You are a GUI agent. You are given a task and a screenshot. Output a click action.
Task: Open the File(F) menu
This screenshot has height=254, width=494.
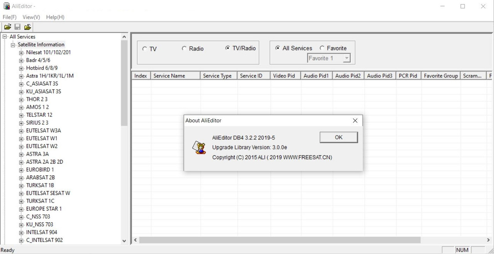10,17
